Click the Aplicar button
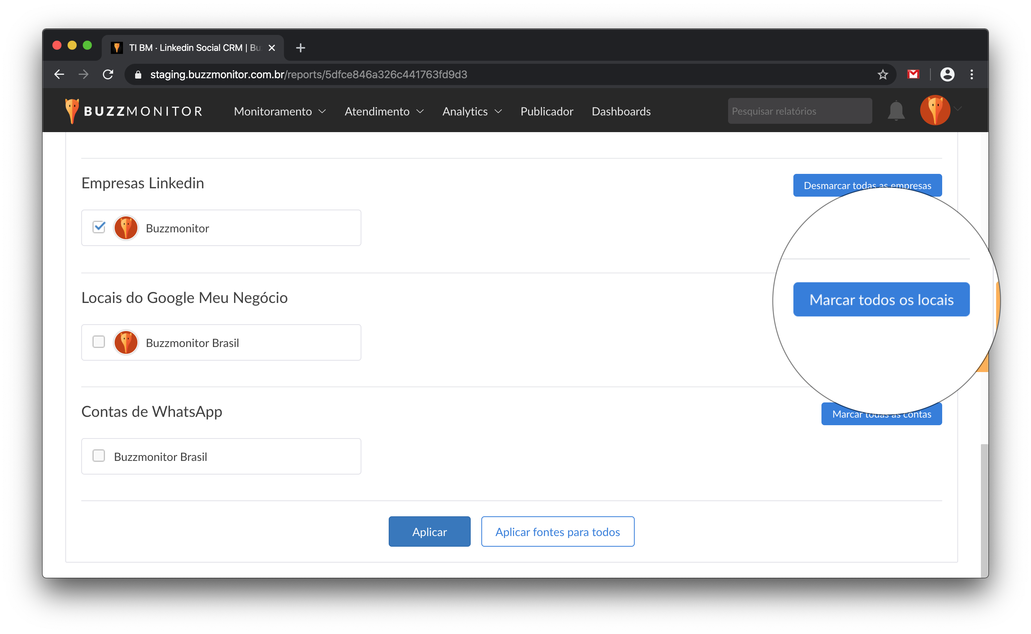 pos(429,531)
